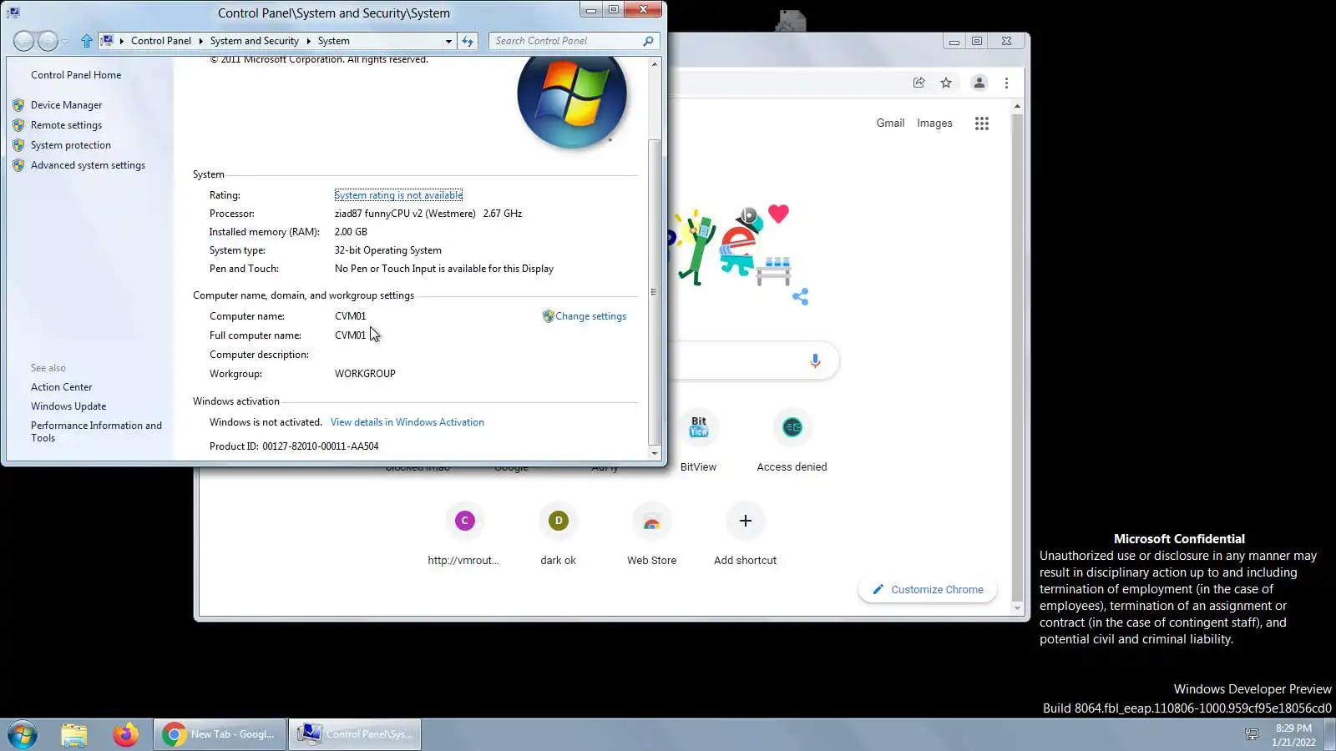Click Chrome page scrollbar down arrow
The width and height of the screenshot is (1336, 751).
click(1017, 608)
